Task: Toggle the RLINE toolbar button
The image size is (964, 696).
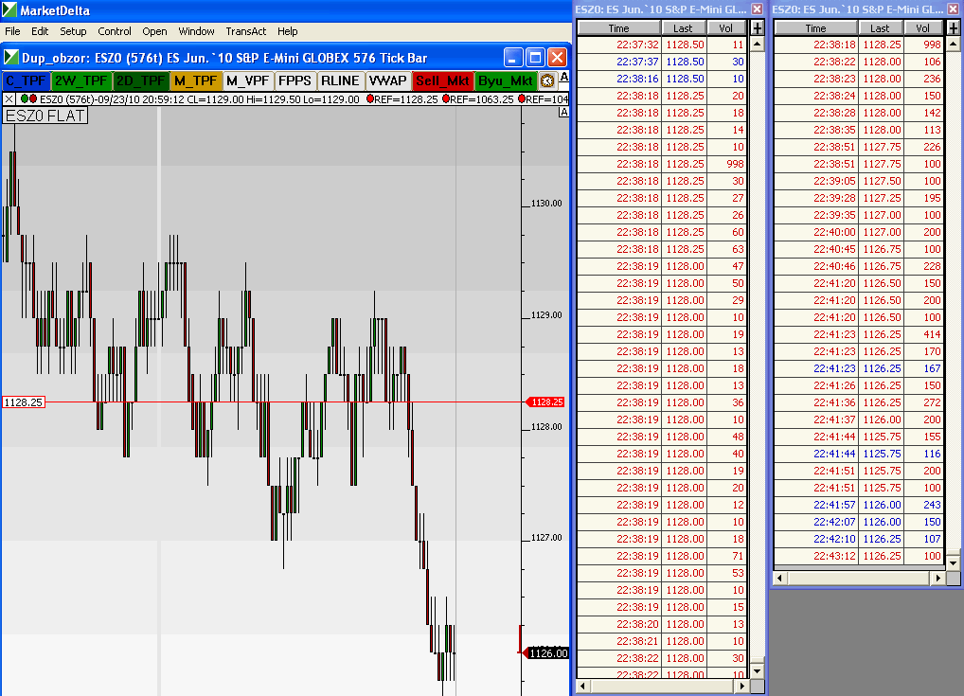Action: point(341,80)
